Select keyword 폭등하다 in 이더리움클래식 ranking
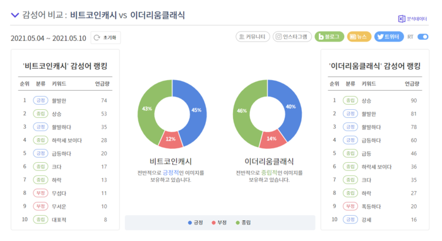This screenshot has width=442, height=241. pos(371,207)
